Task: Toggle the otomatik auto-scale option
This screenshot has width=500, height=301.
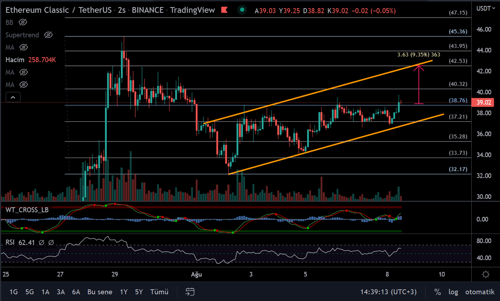Action: (479, 292)
